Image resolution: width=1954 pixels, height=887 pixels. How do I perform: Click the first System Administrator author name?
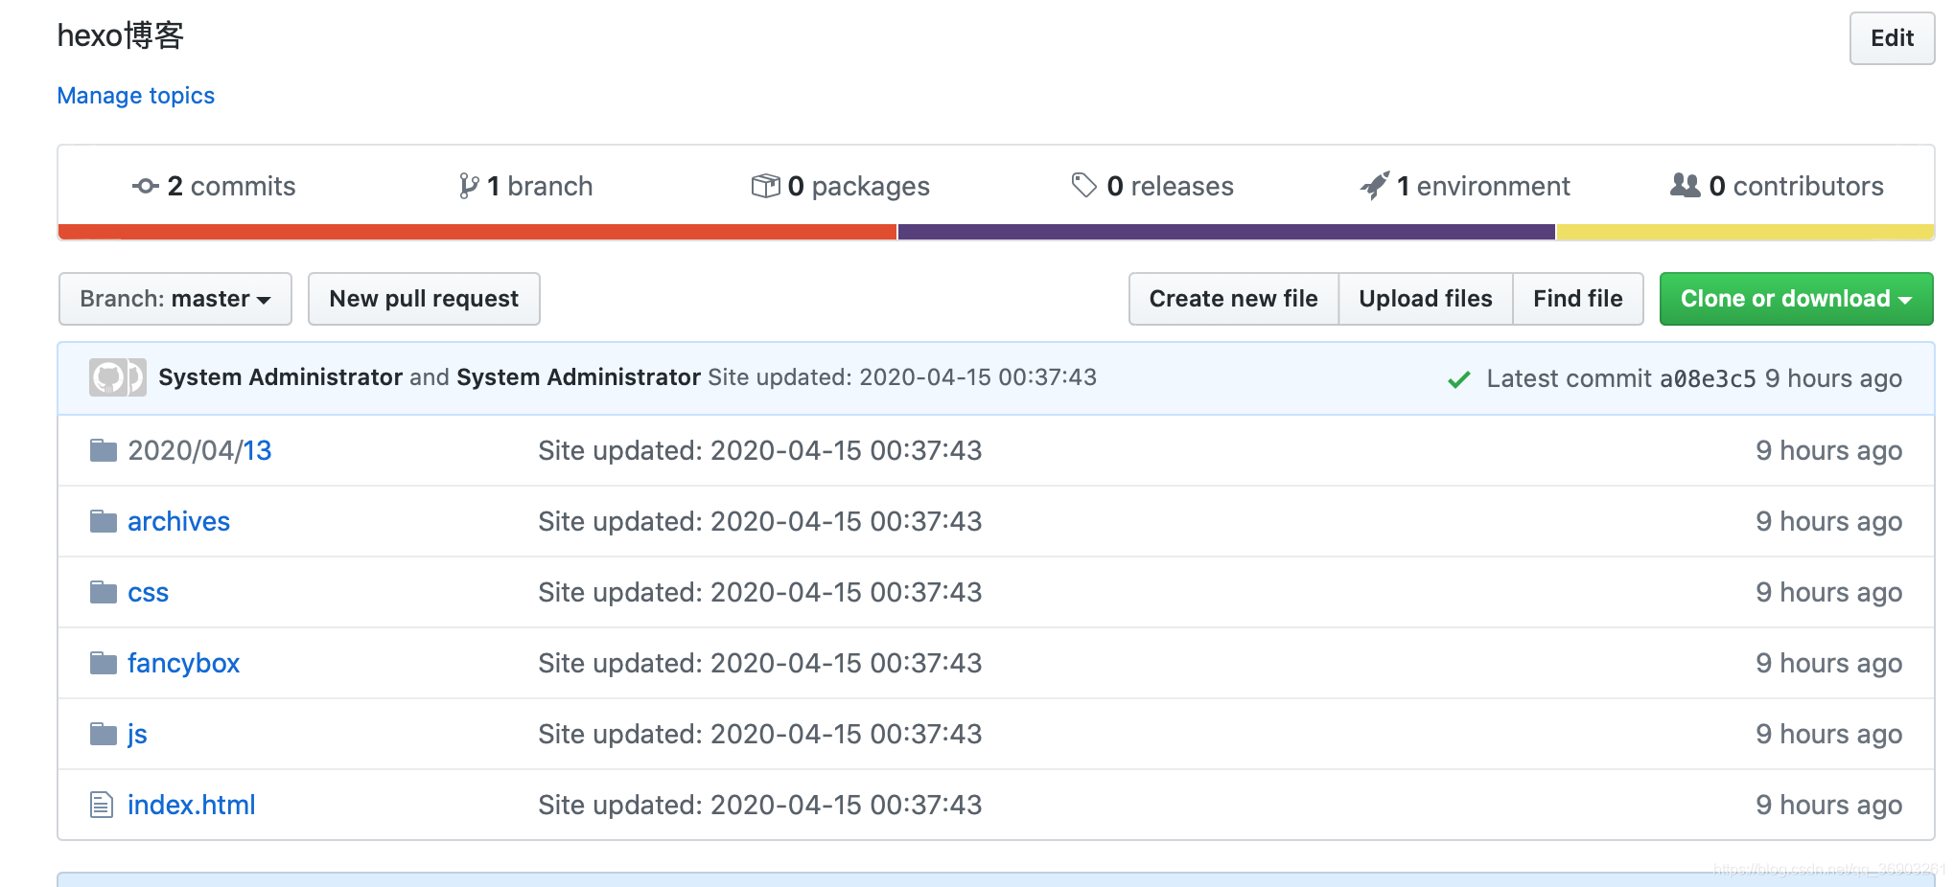280,377
